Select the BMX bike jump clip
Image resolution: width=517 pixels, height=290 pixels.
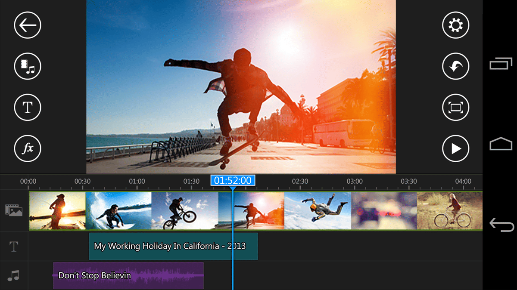pyautogui.click(x=184, y=211)
